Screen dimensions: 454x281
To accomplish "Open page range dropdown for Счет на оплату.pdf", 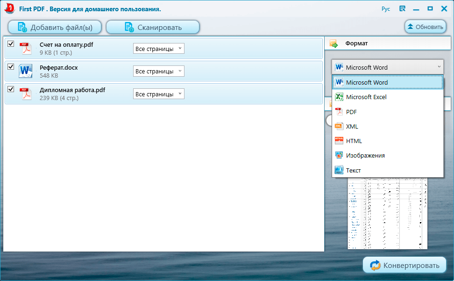I will coord(159,48).
